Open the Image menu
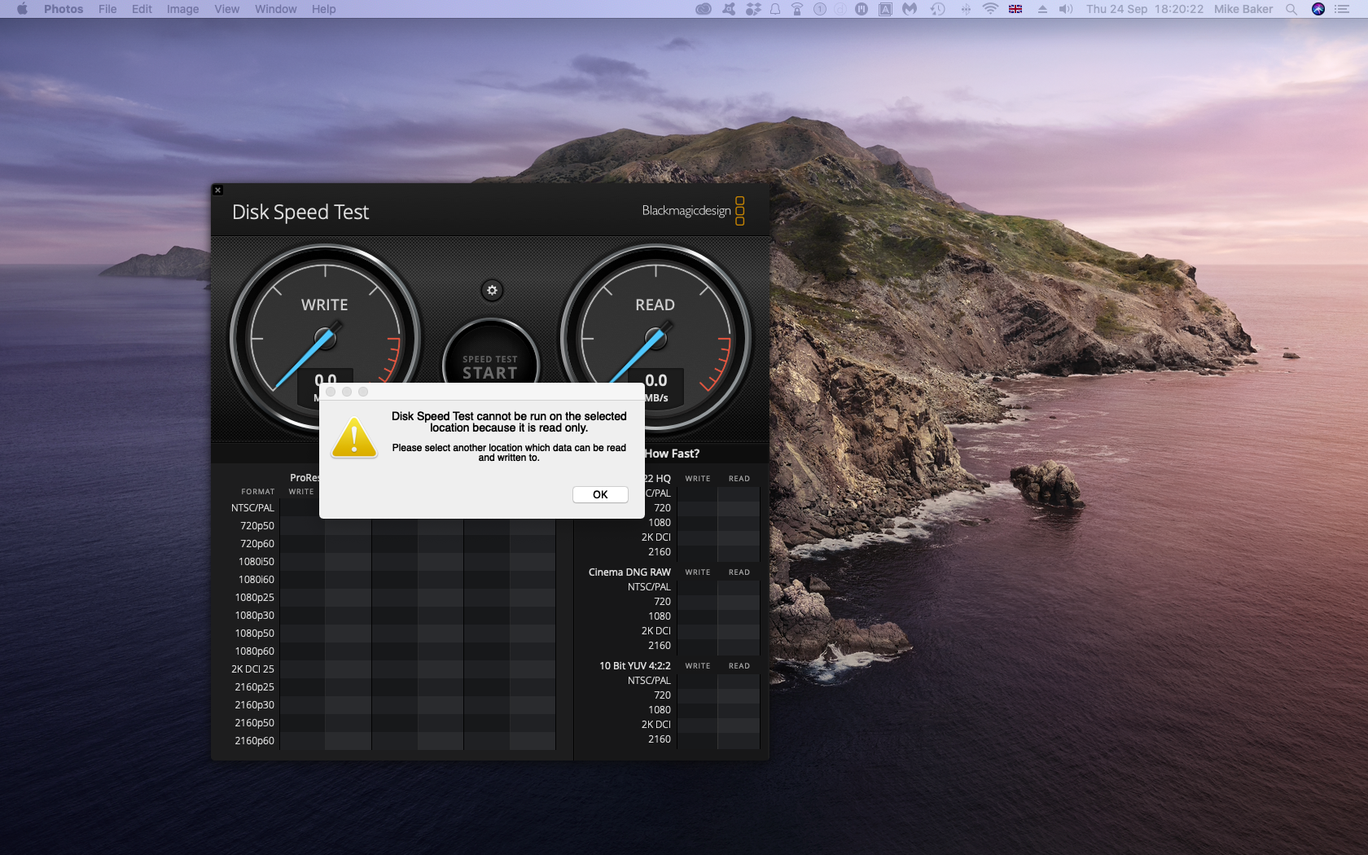 182,9
